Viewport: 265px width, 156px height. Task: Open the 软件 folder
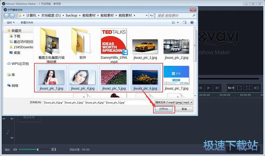[83, 44]
